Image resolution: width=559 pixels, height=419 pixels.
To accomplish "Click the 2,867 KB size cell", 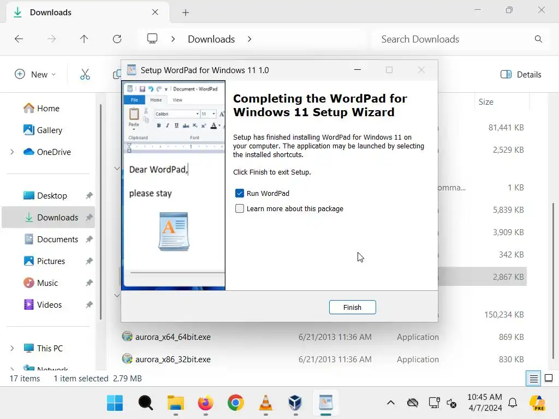I will (x=508, y=277).
